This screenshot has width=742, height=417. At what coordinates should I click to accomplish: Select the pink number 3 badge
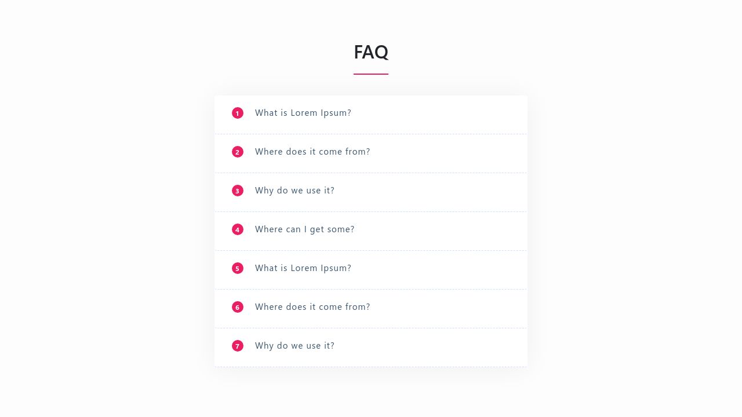[238, 191]
